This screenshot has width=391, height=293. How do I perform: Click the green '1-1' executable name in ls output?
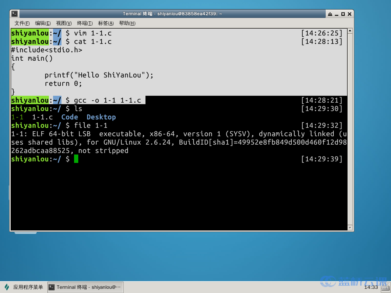tap(18, 117)
